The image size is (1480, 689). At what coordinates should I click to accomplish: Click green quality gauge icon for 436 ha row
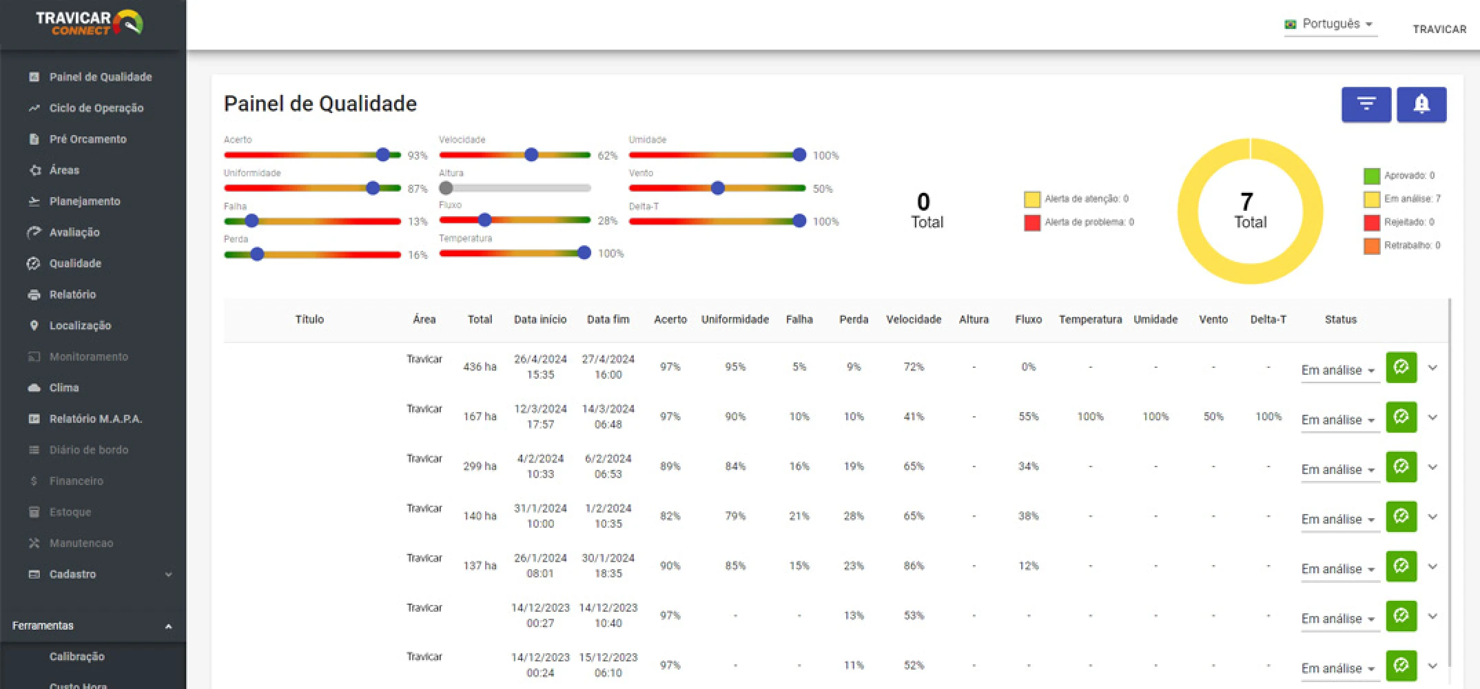pyautogui.click(x=1401, y=367)
